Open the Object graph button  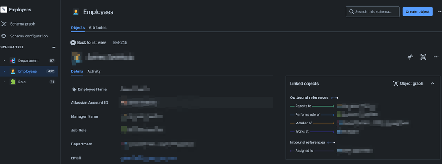(x=408, y=83)
